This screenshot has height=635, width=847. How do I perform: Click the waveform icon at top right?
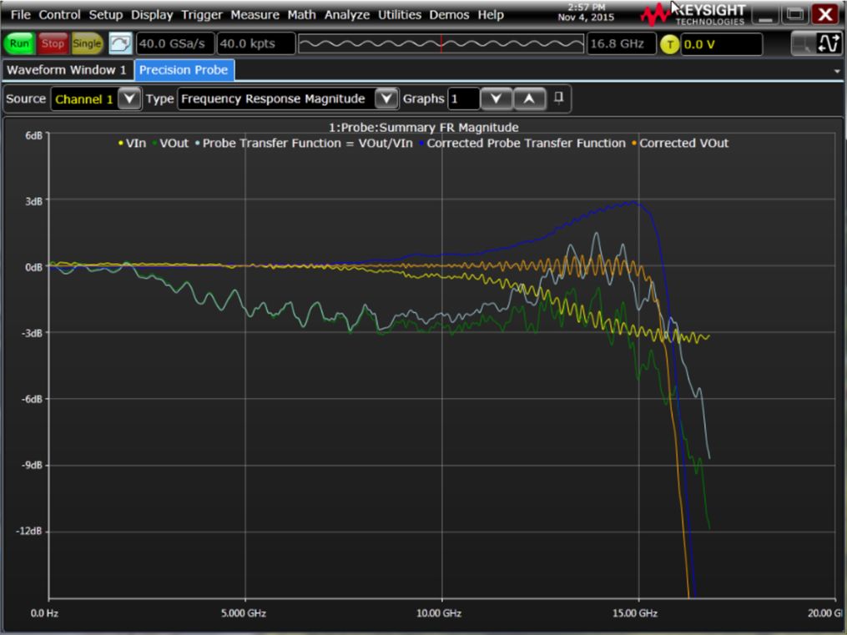click(829, 44)
